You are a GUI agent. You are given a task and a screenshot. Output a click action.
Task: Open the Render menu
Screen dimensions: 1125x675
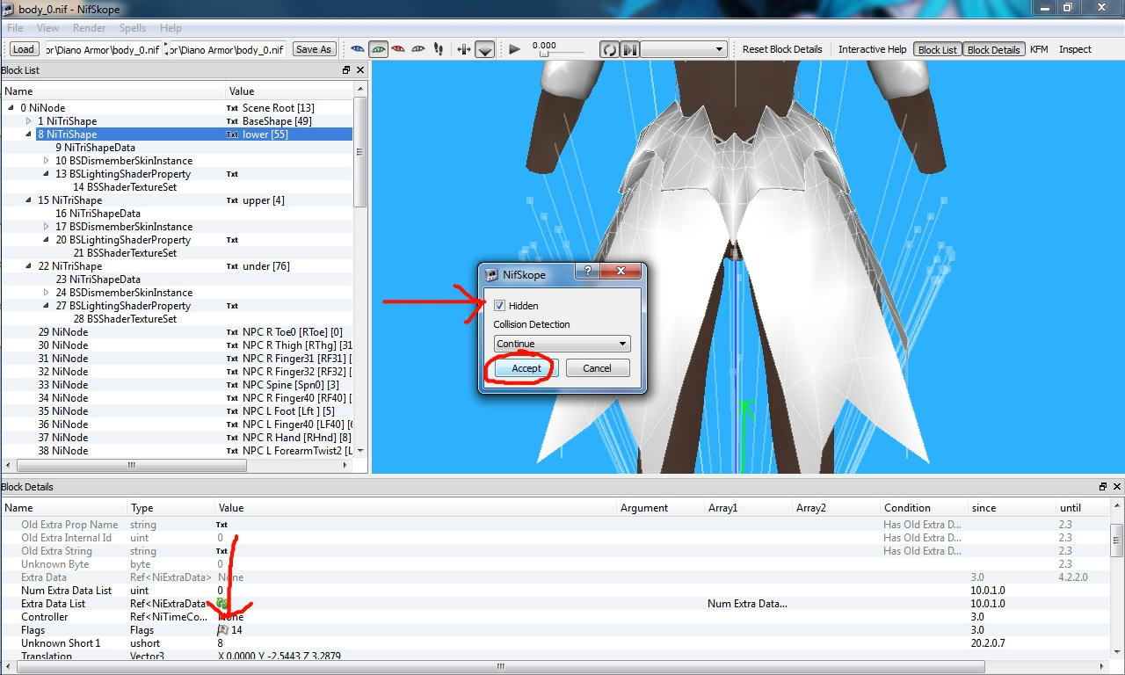tap(89, 27)
